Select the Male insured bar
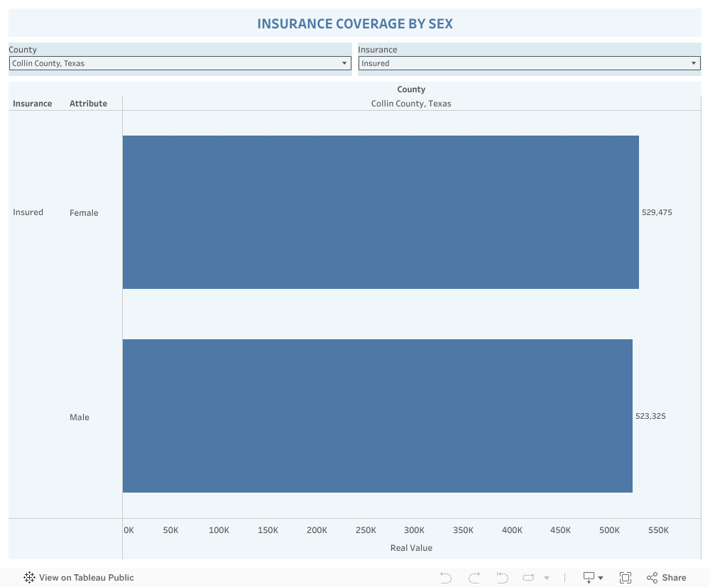 coord(377,416)
